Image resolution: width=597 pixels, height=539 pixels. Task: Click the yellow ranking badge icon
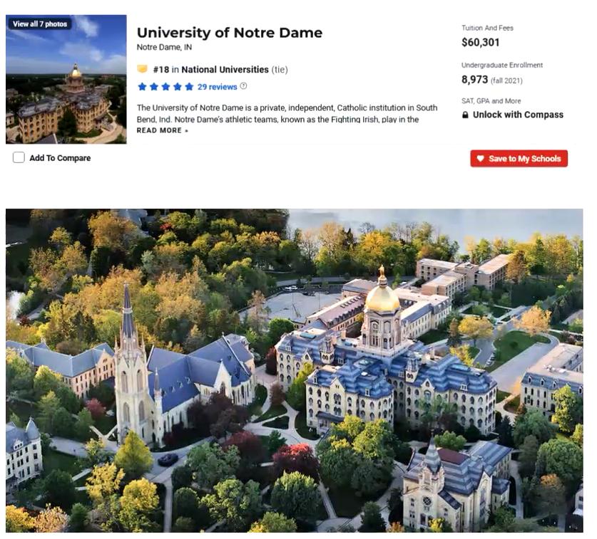point(142,69)
